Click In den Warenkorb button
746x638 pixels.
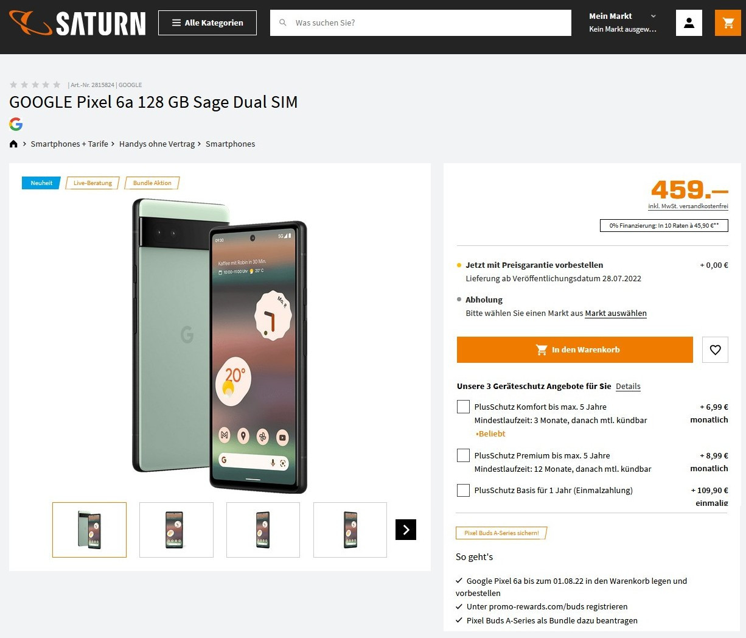[x=574, y=350]
